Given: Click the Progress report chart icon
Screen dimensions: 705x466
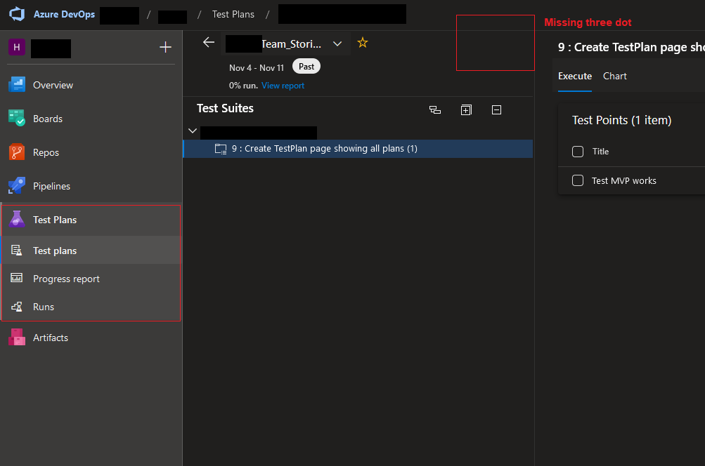Looking at the screenshot, I should pyautogui.click(x=17, y=278).
